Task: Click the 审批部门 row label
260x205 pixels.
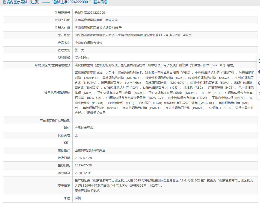Action: 64,151
